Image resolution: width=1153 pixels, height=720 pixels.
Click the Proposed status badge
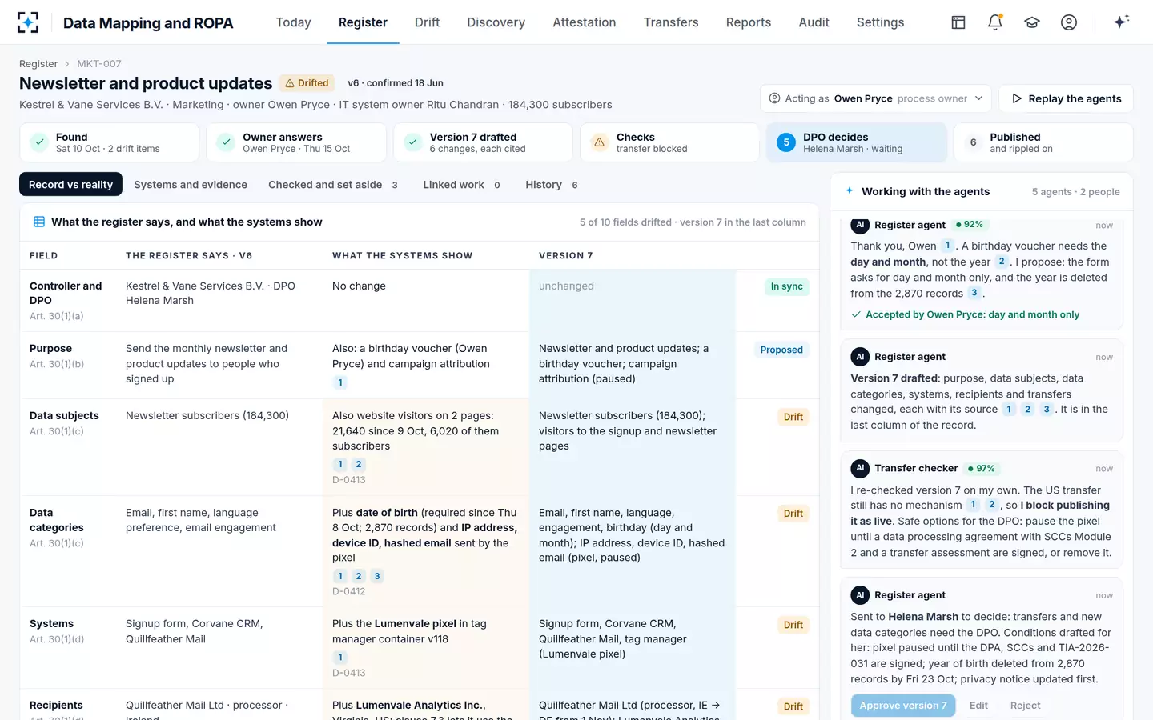point(781,350)
